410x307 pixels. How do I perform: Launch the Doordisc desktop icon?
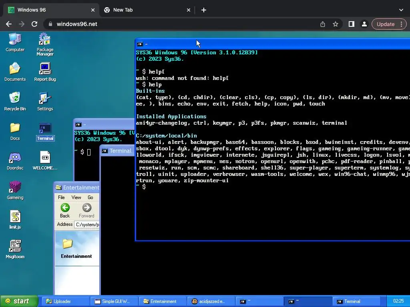pyautogui.click(x=15, y=161)
